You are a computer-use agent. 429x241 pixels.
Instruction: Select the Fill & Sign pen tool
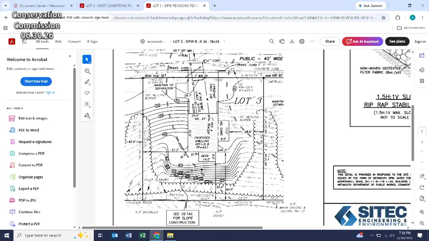[87, 115]
